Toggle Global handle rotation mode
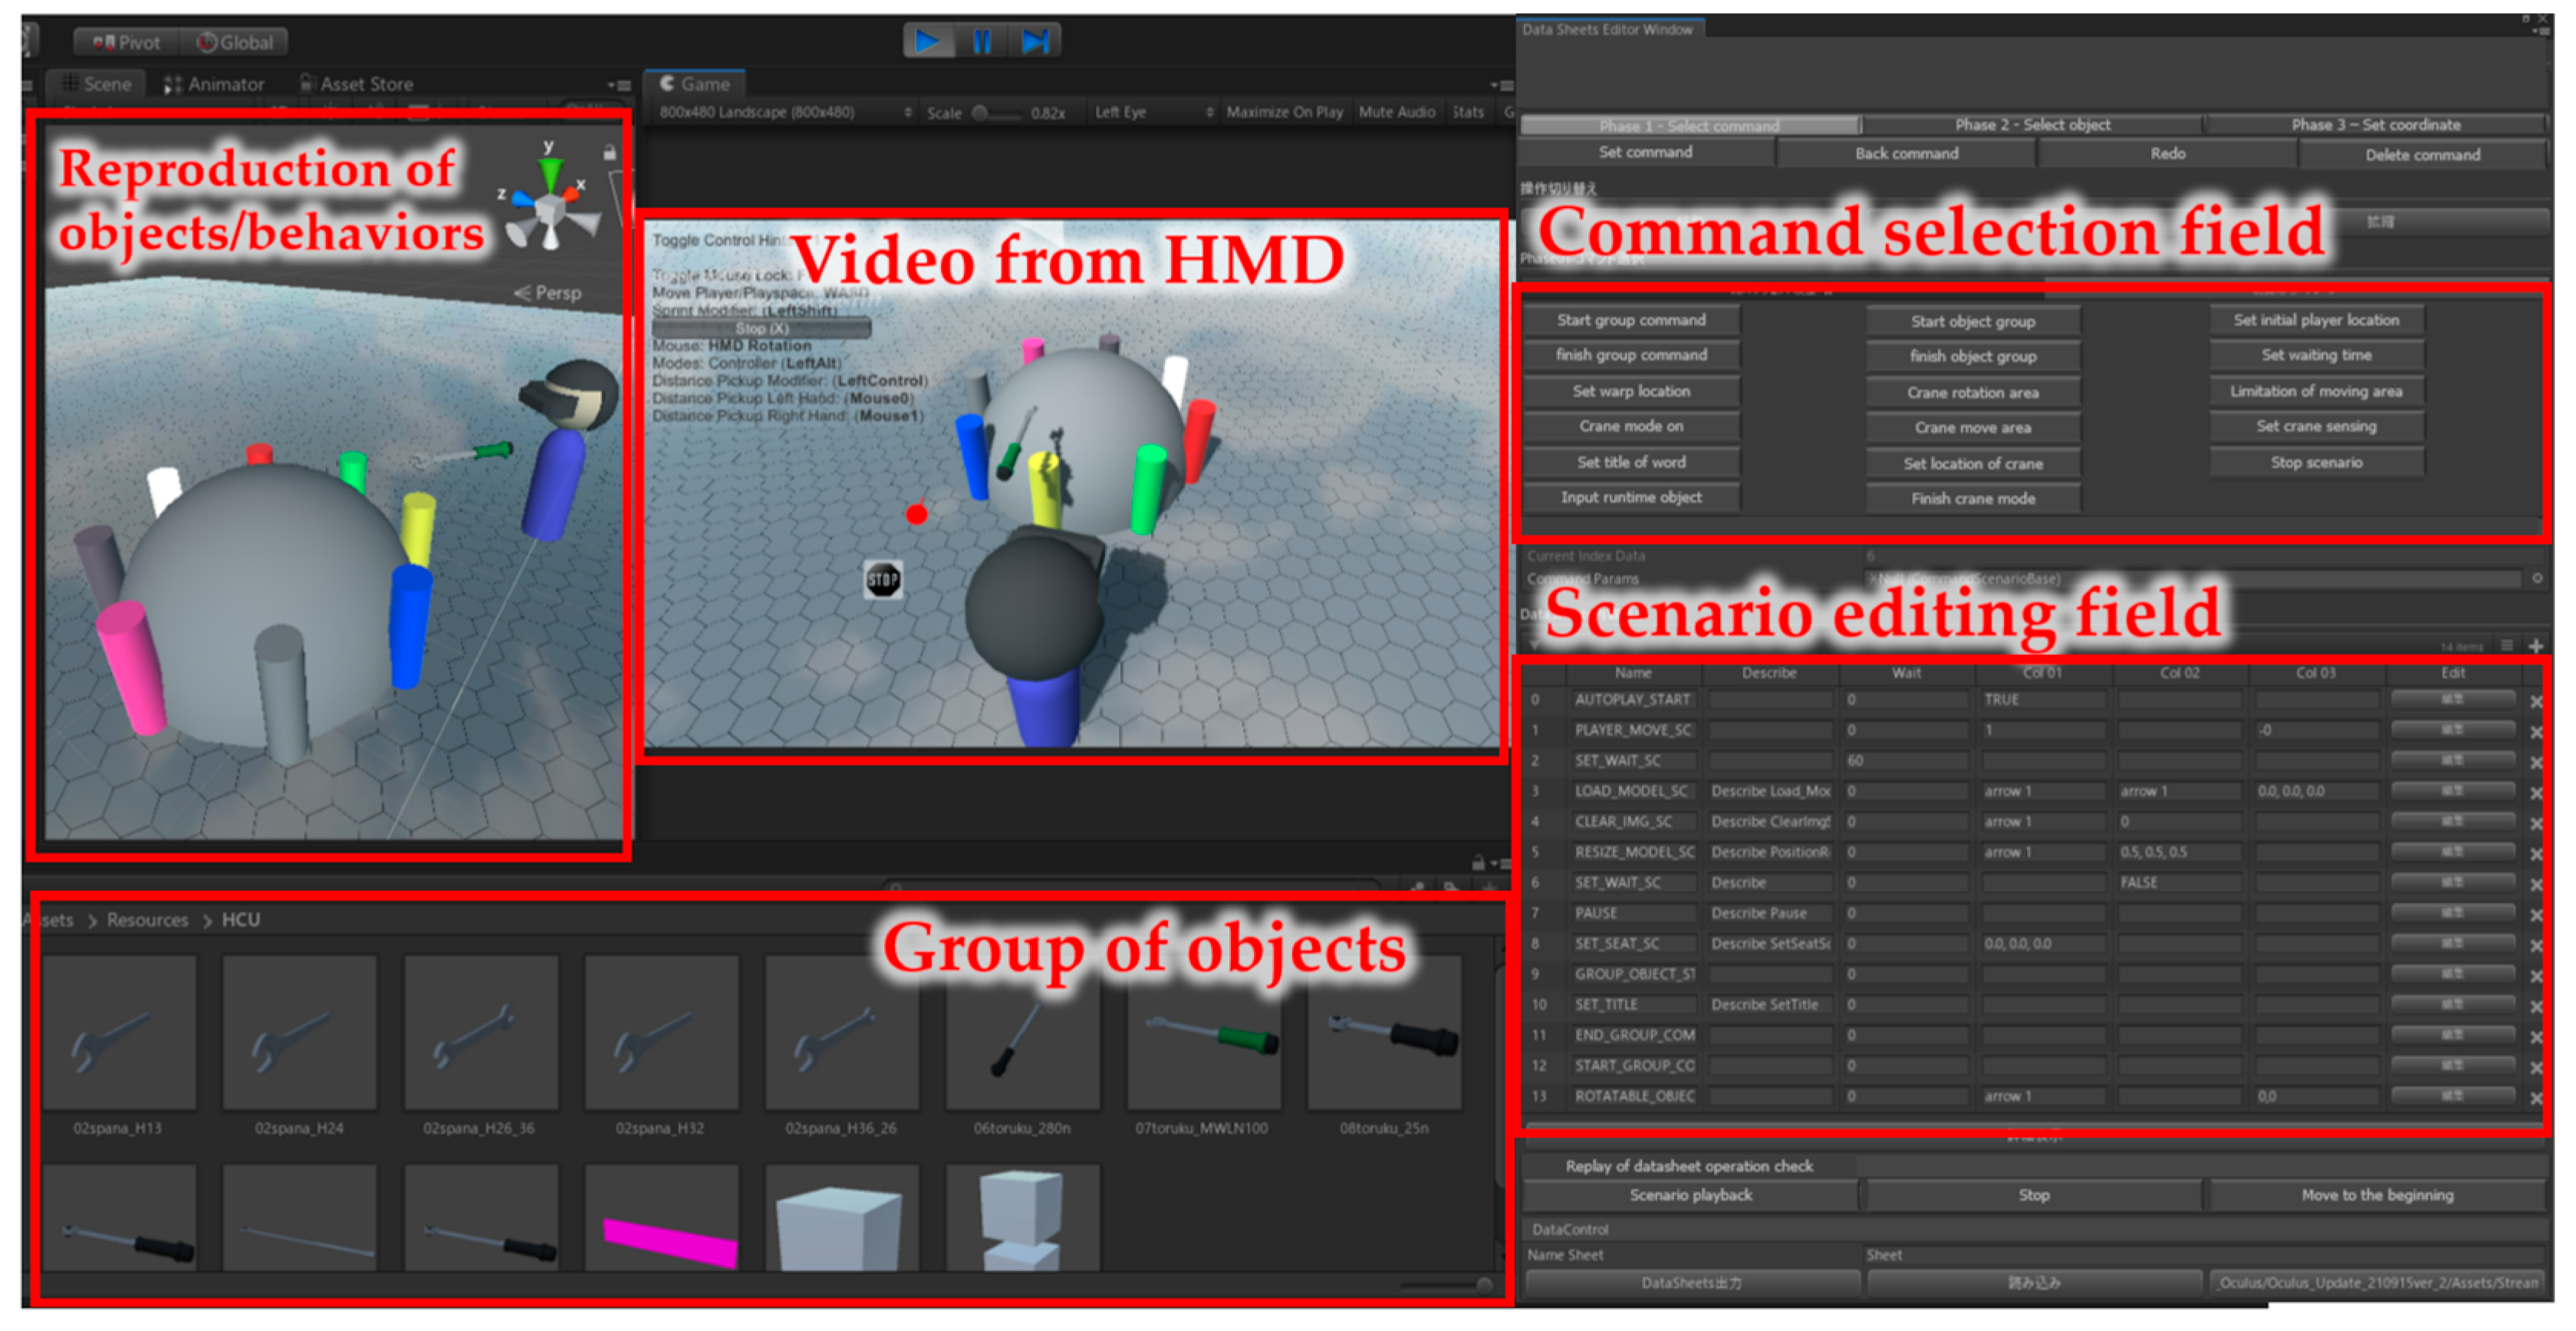The height and width of the screenshot is (1331, 2576). tap(235, 42)
